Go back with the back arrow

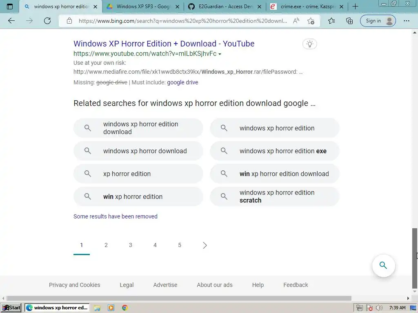[11, 21]
